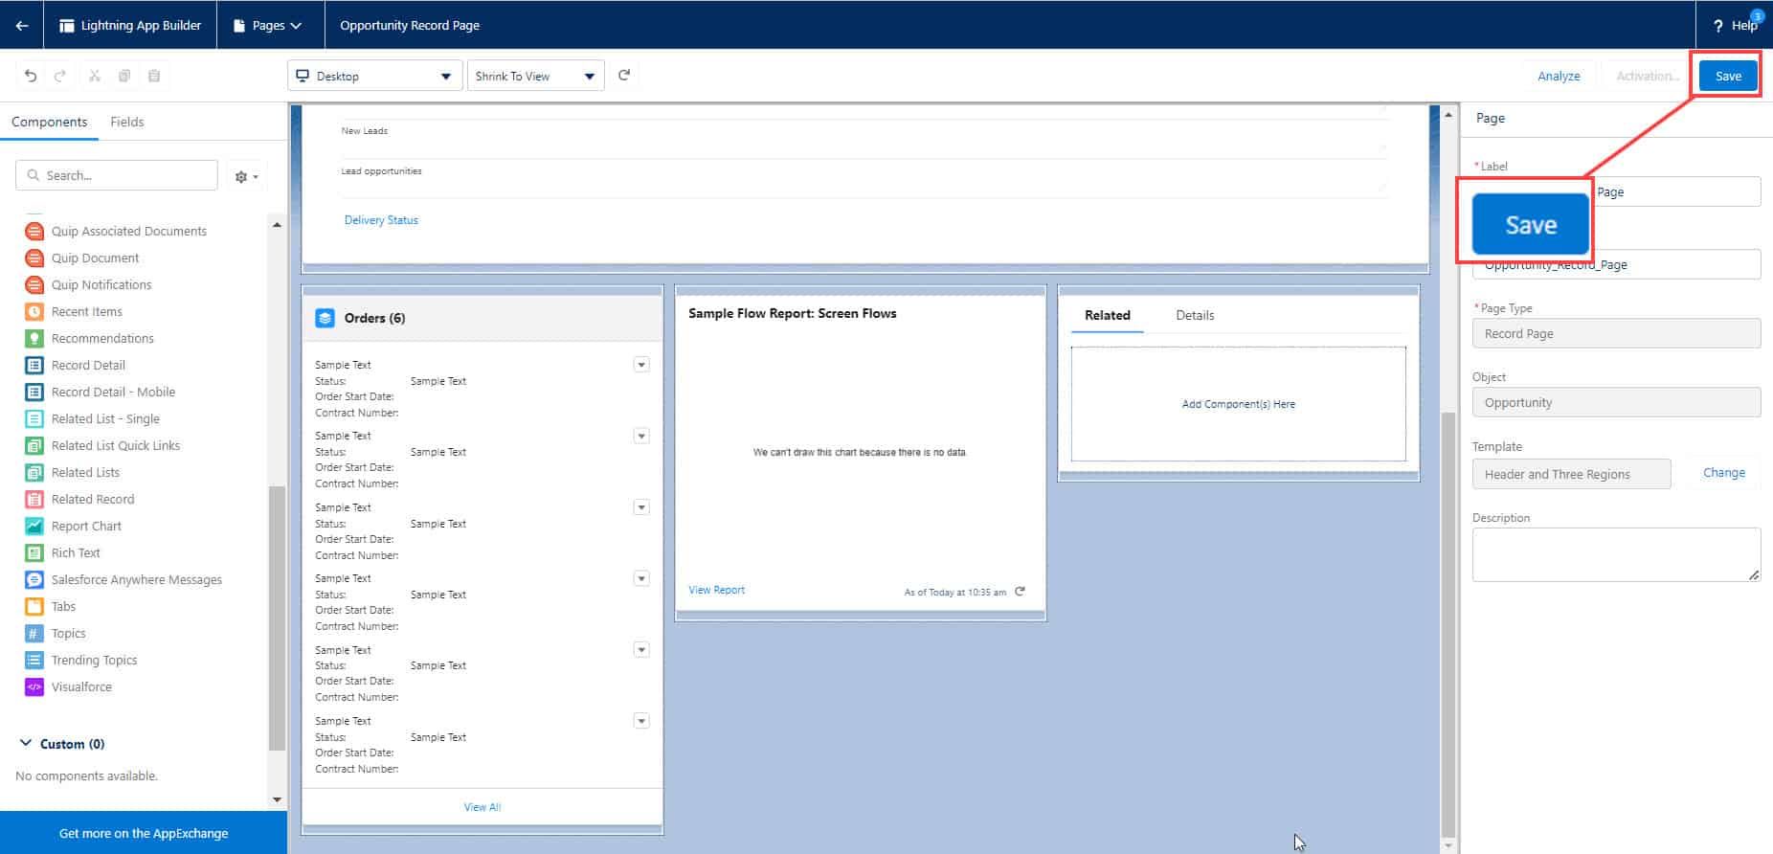Select the Report Chart component icon
Screen dimensions: 1773x854
(x=34, y=526)
